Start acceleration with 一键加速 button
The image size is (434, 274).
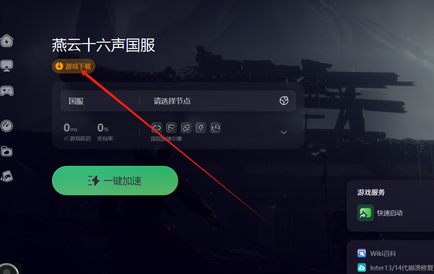[x=115, y=181]
